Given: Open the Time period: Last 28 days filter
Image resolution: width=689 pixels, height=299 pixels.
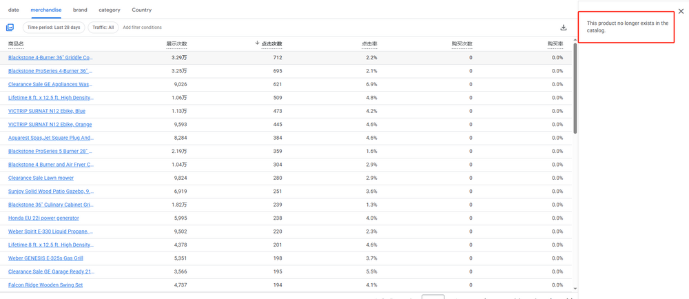Looking at the screenshot, I should pos(54,28).
